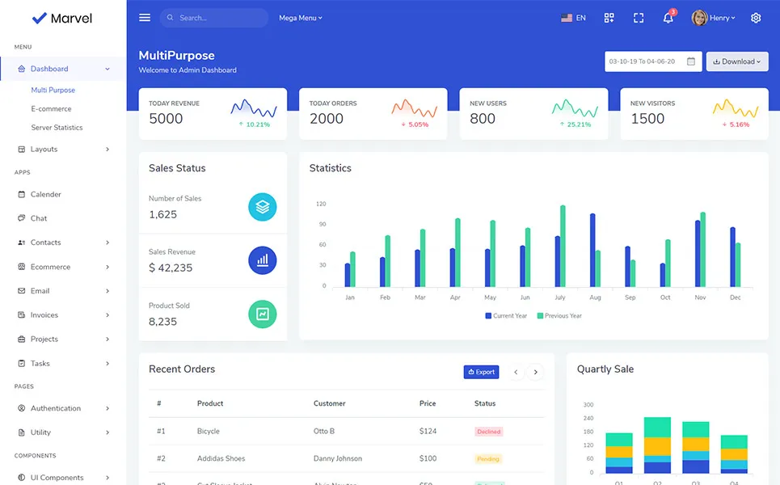Image resolution: width=780 pixels, height=485 pixels.
Task: Click the Export button in Recent Orders
Action: [481, 372]
